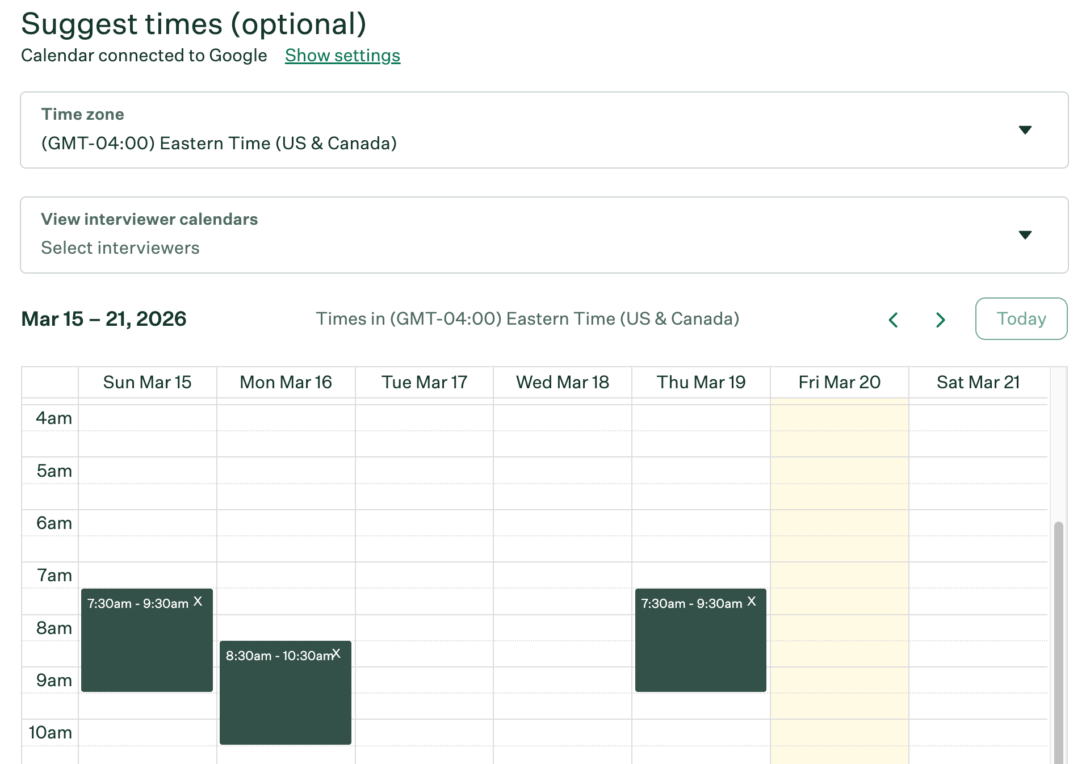Expand the View interviewer calendars section
Image resolution: width=1090 pixels, height=764 pixels.
1025,235
